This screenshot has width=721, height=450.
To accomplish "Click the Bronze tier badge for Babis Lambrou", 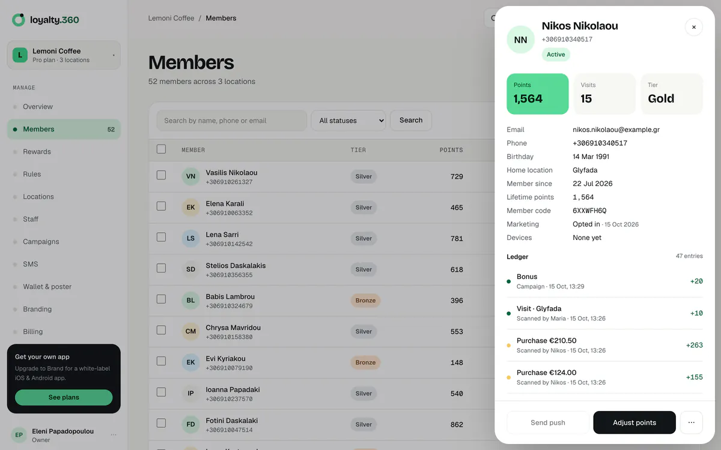I will point(365,301).
